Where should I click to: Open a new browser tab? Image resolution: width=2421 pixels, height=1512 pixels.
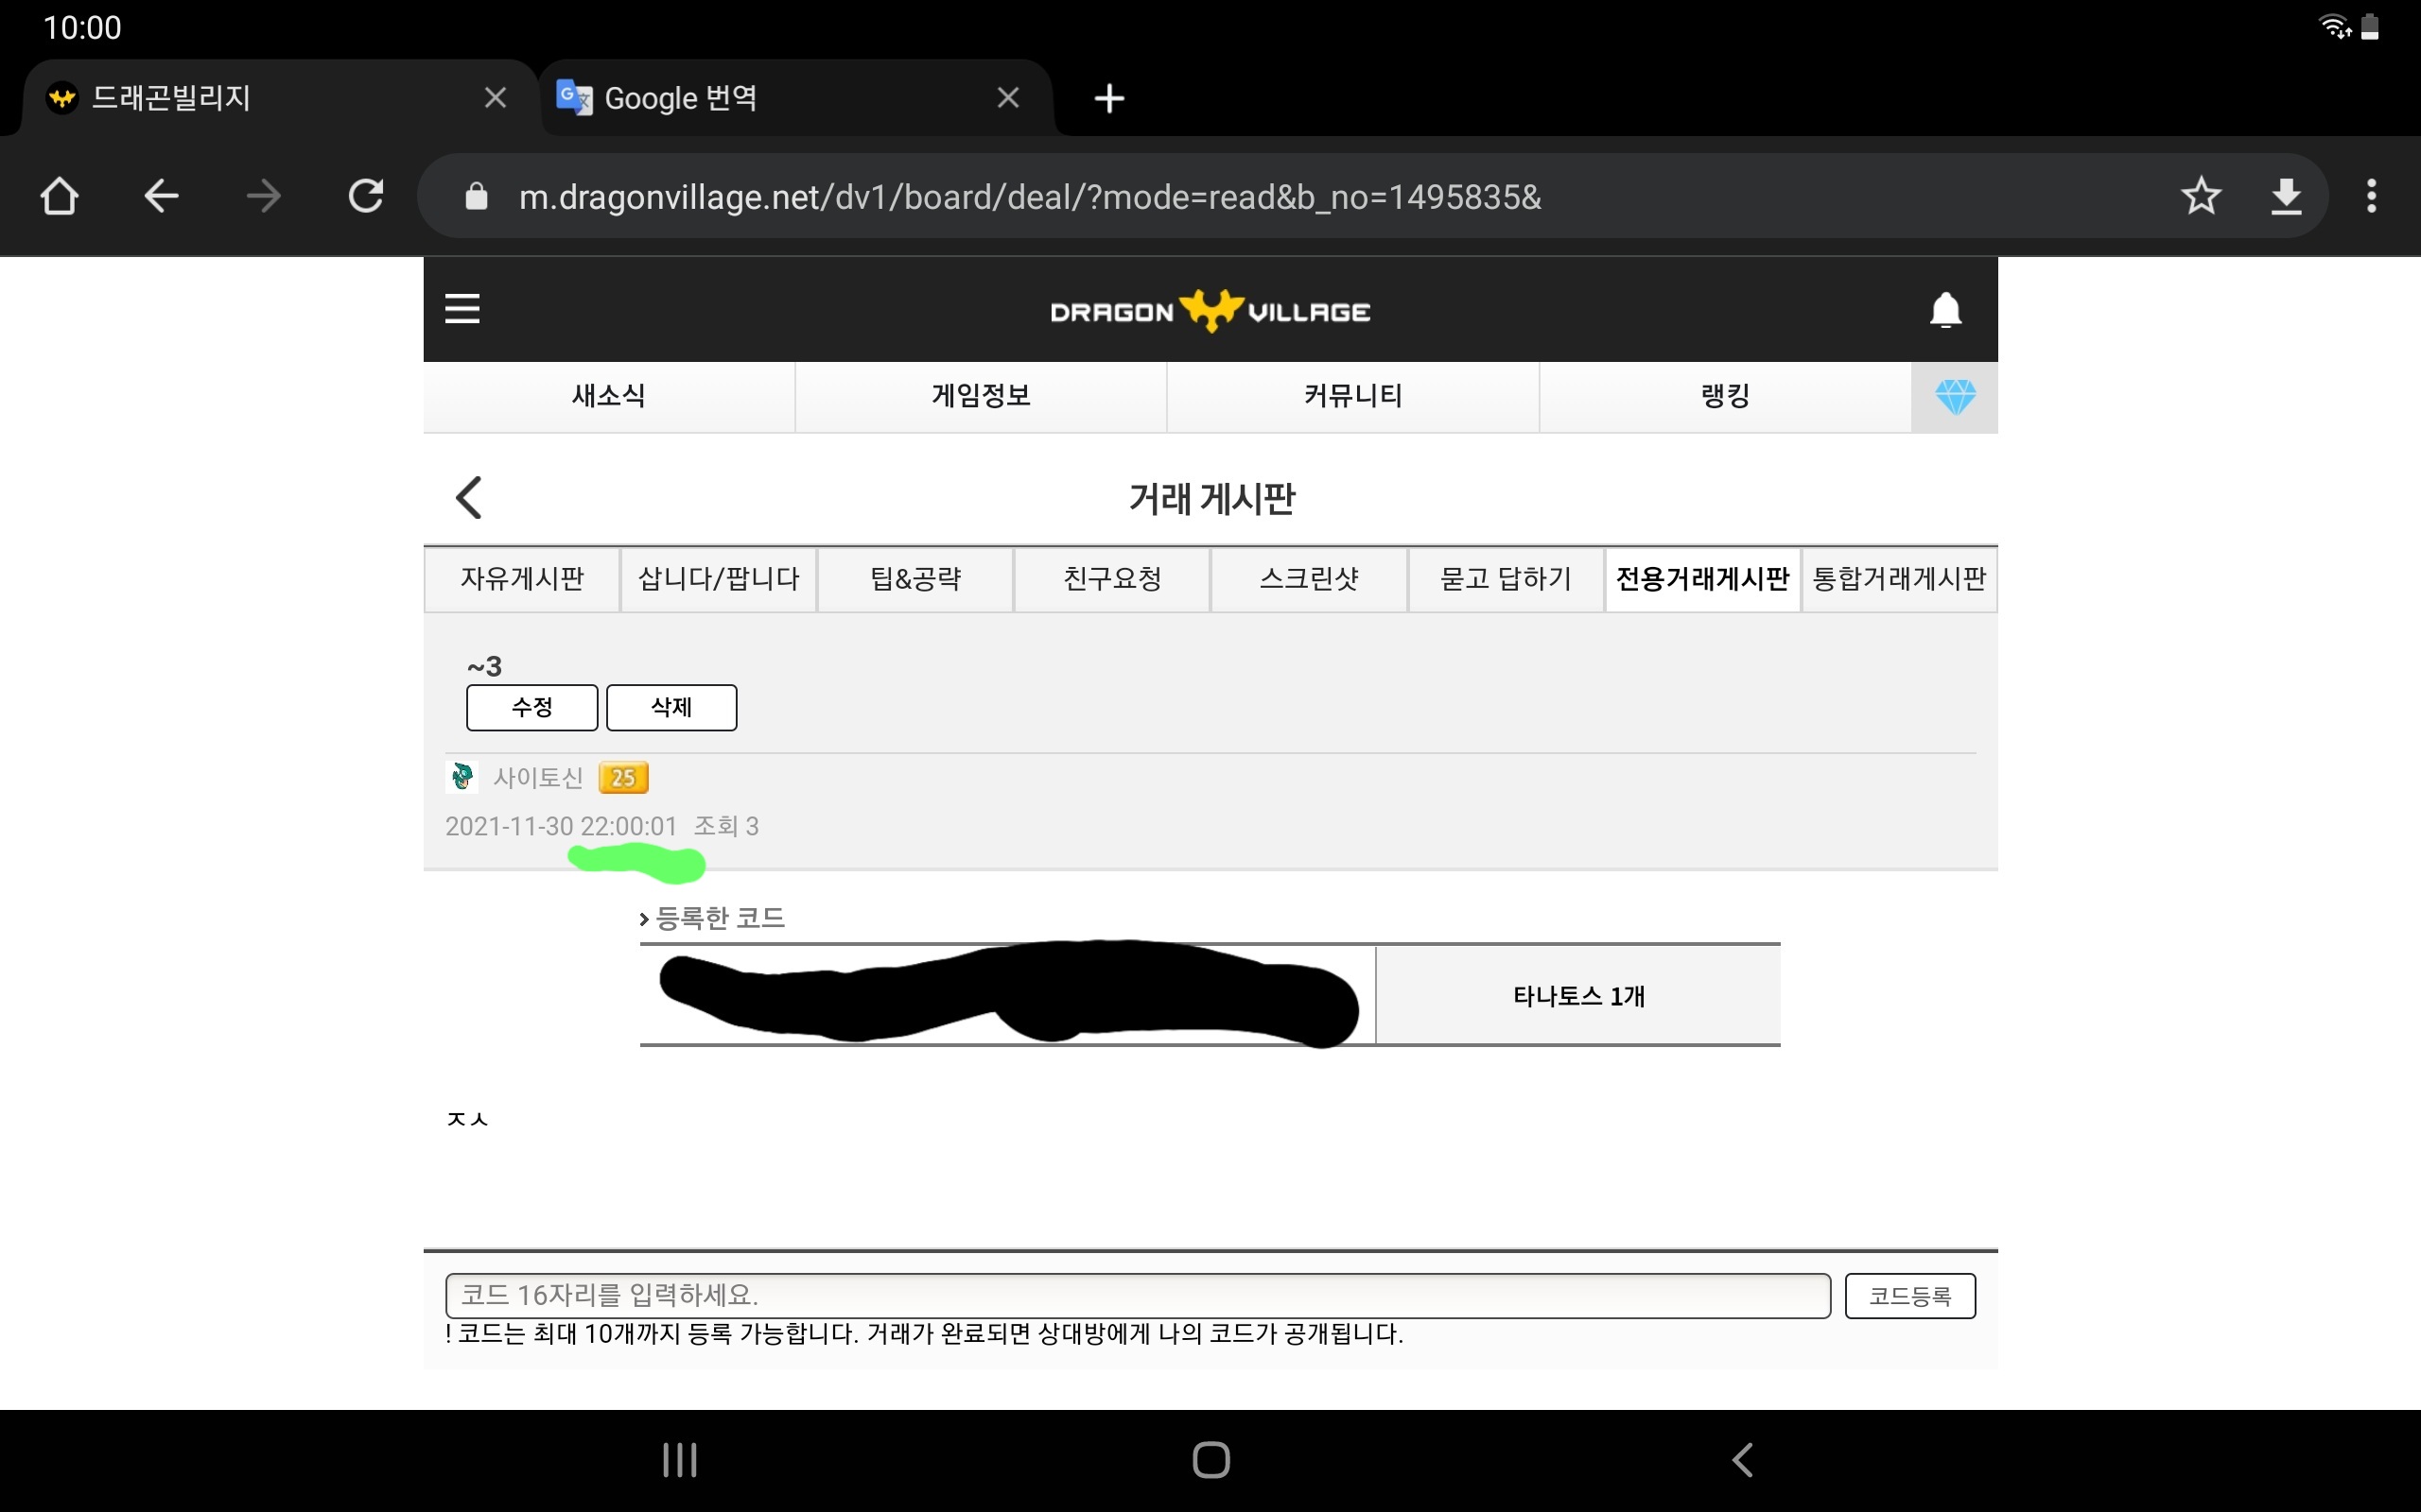(x=1108, y=98)
